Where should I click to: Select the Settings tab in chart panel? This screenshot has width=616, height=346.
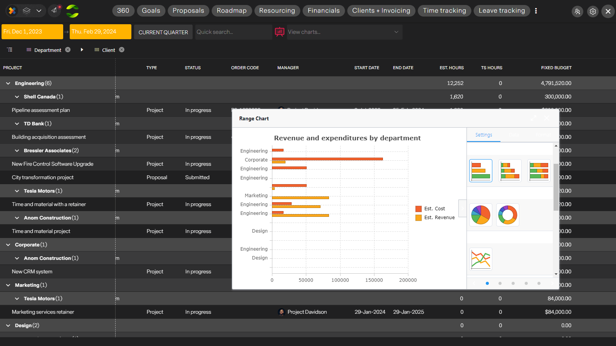click(483, 135)
